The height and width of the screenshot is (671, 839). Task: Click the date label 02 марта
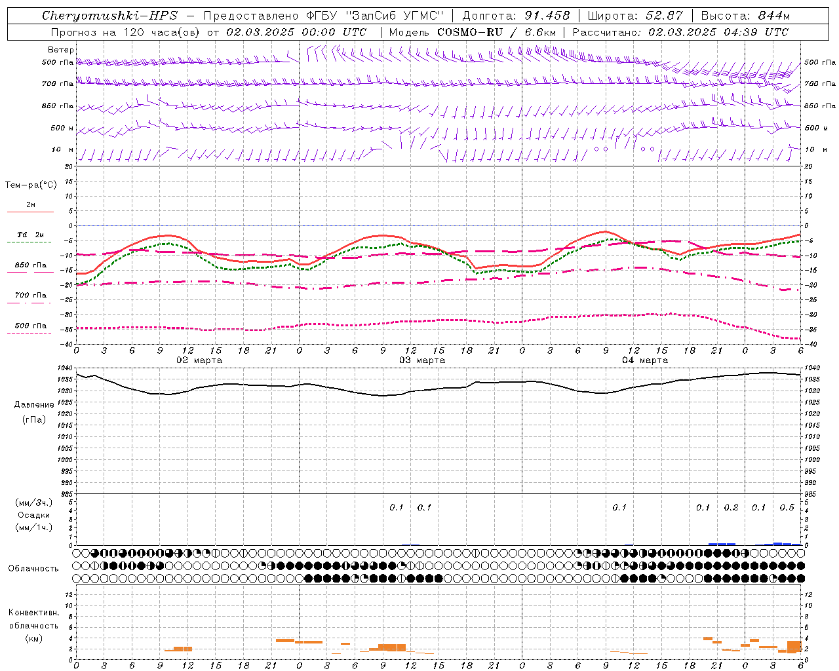(x=199, y=360)
